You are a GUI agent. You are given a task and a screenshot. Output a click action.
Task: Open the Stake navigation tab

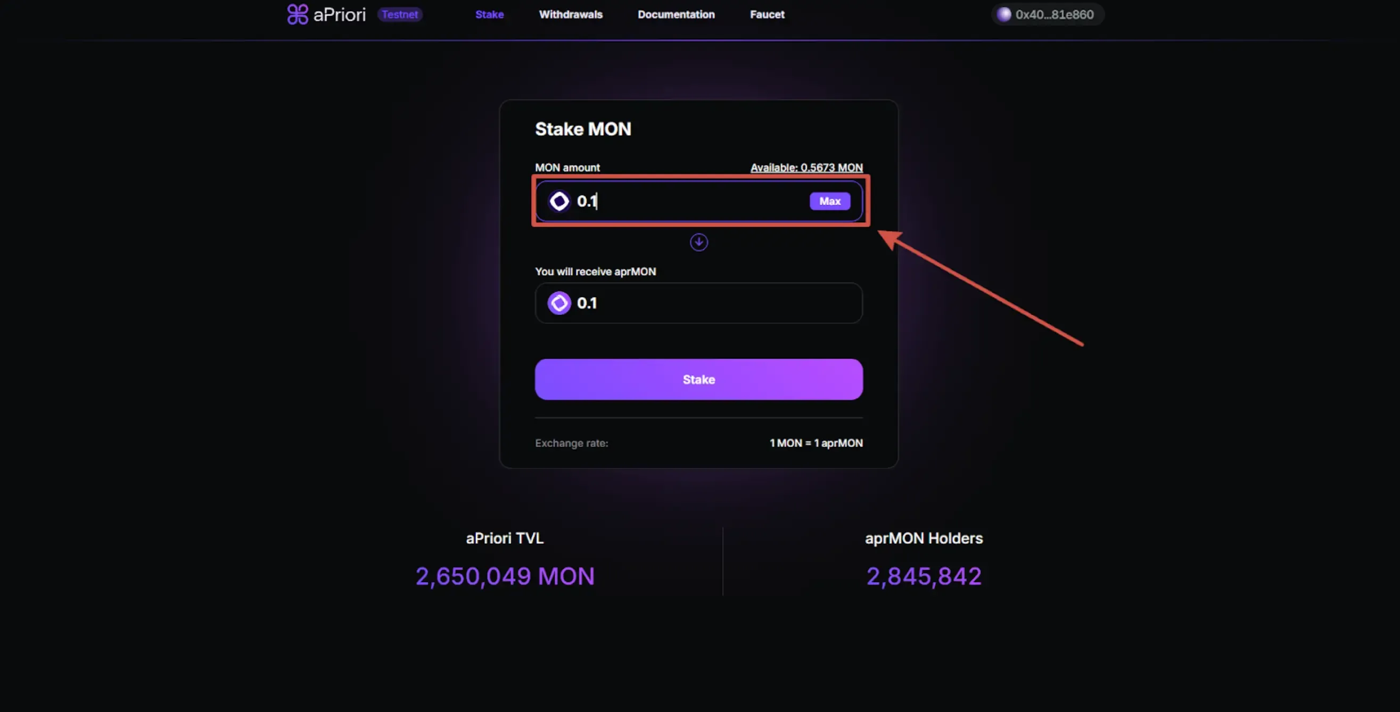[x=489, y=14]
